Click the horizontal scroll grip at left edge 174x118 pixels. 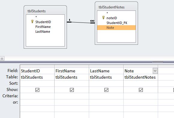click(x=2, y=59)
